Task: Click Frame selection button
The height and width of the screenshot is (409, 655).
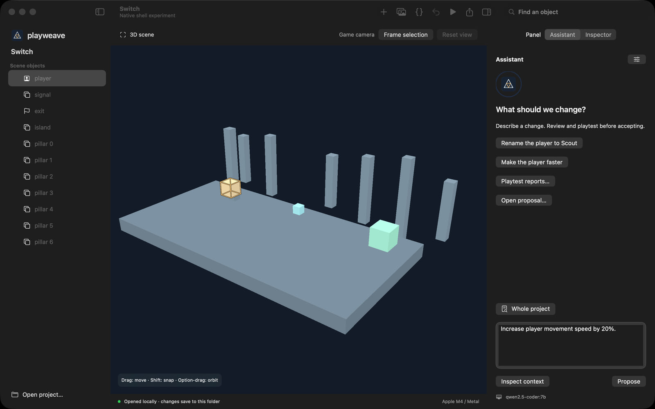Action: (406, 35)
